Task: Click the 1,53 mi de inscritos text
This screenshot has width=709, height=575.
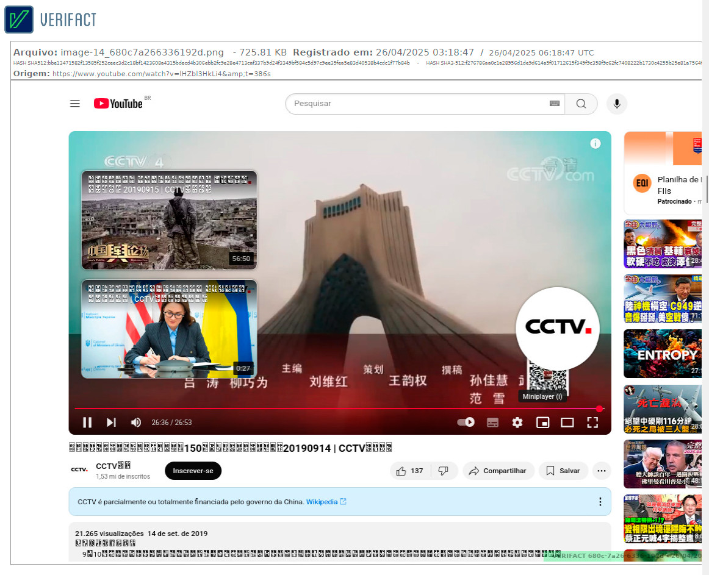Action: [x=123, y=476]
